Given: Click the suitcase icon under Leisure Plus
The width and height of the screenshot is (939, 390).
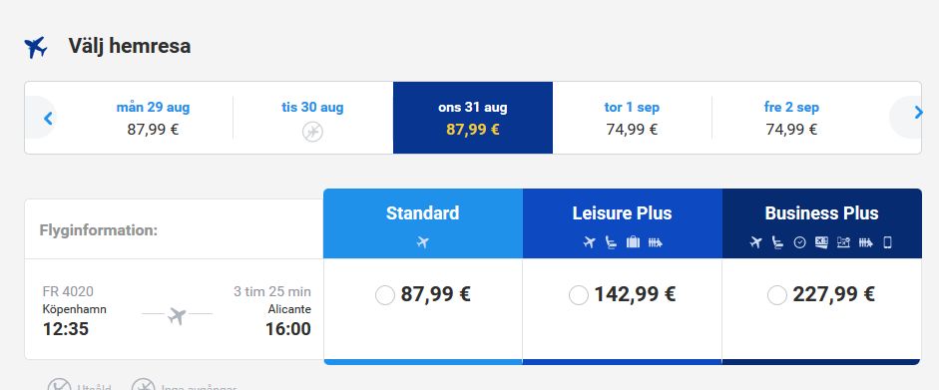Looking at the screenshot, I should click(633, 242).
